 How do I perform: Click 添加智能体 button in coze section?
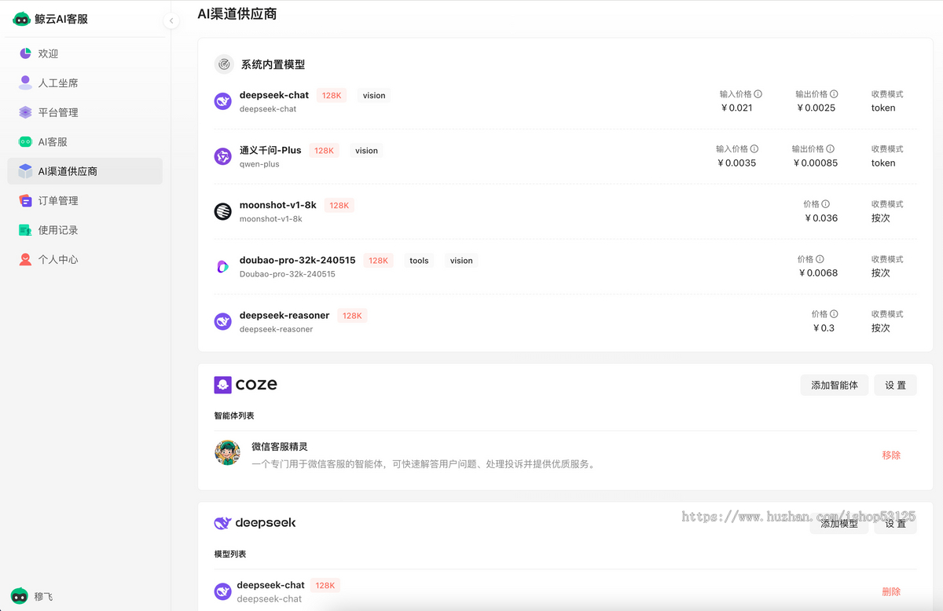coord(835,385)
